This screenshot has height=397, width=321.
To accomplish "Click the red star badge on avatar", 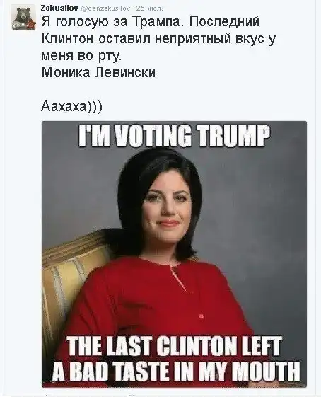I will click(x=32, y=25).
